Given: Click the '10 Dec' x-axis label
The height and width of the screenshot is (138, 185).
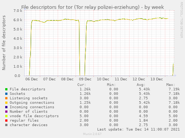Looking at the screenshot, I should click(103, 79).
